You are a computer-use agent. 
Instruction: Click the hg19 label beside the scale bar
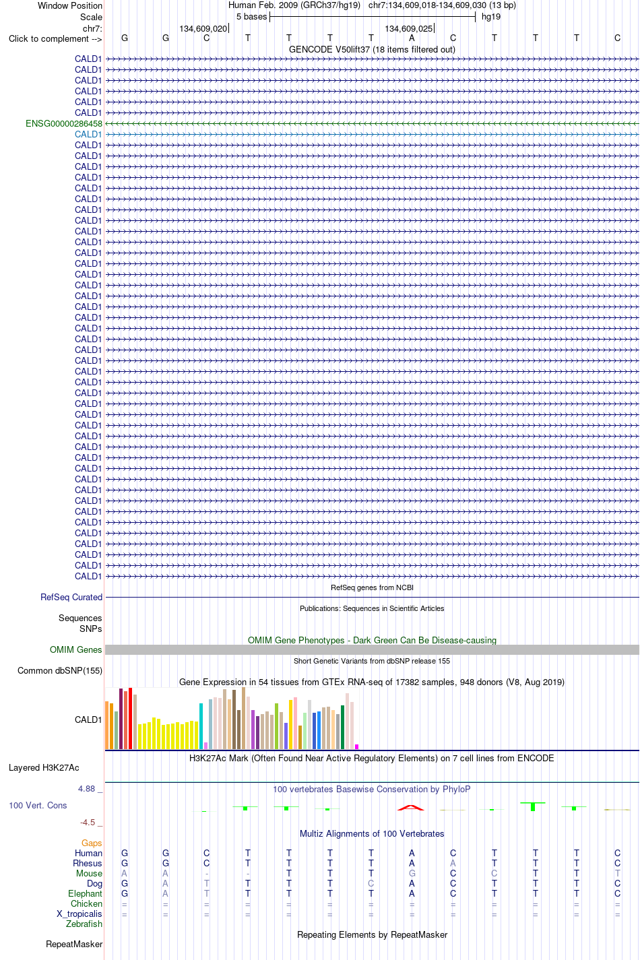coord(491,17)
